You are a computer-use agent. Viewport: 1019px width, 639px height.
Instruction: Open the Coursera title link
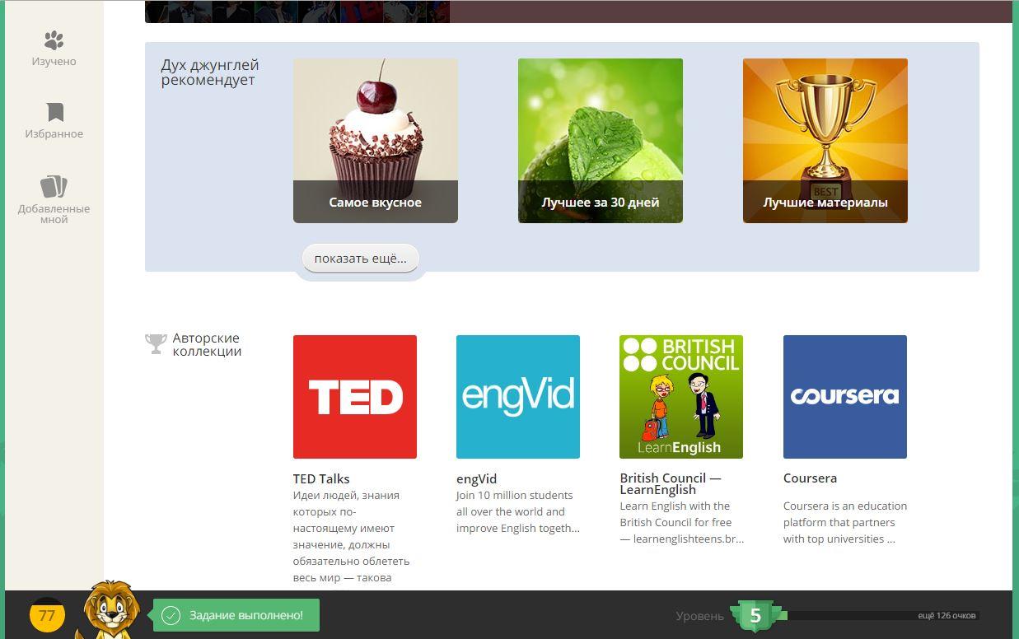(x=810, y=478)
